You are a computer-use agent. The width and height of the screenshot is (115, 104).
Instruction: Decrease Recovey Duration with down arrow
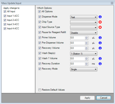pos(86,65)
